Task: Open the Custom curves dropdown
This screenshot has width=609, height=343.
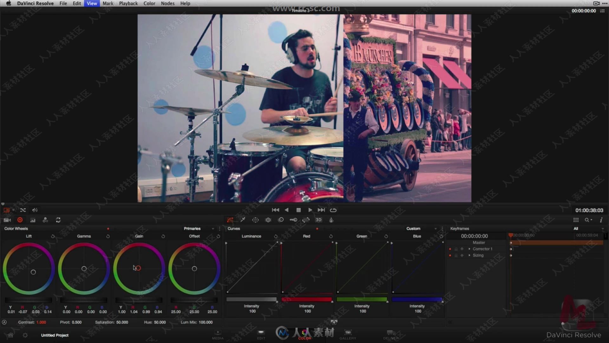Action: 421,229
